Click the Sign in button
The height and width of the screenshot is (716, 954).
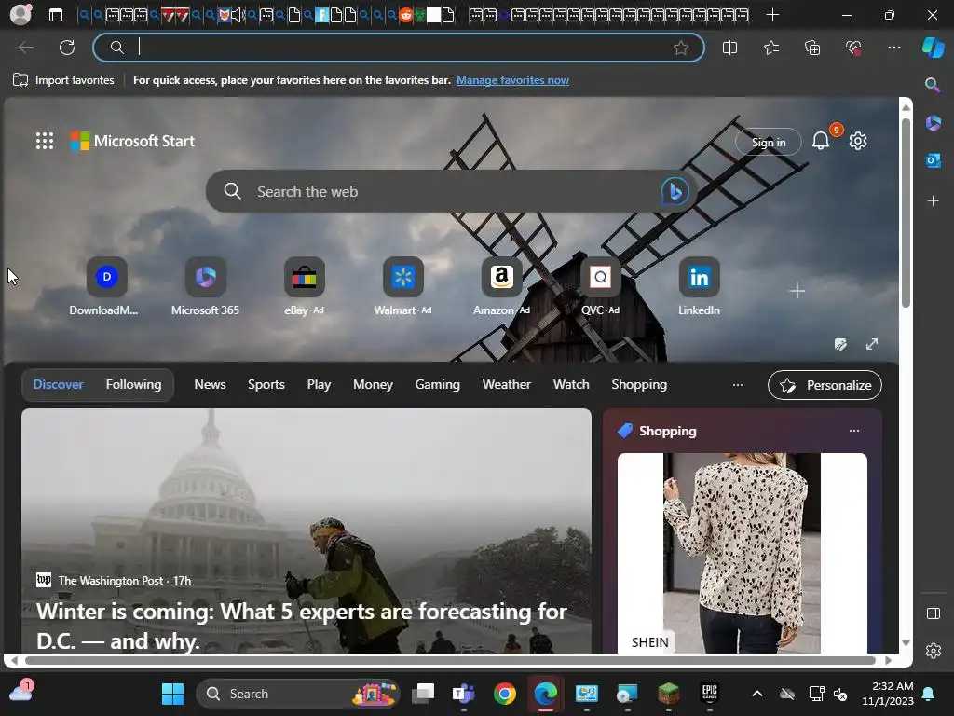769,142
